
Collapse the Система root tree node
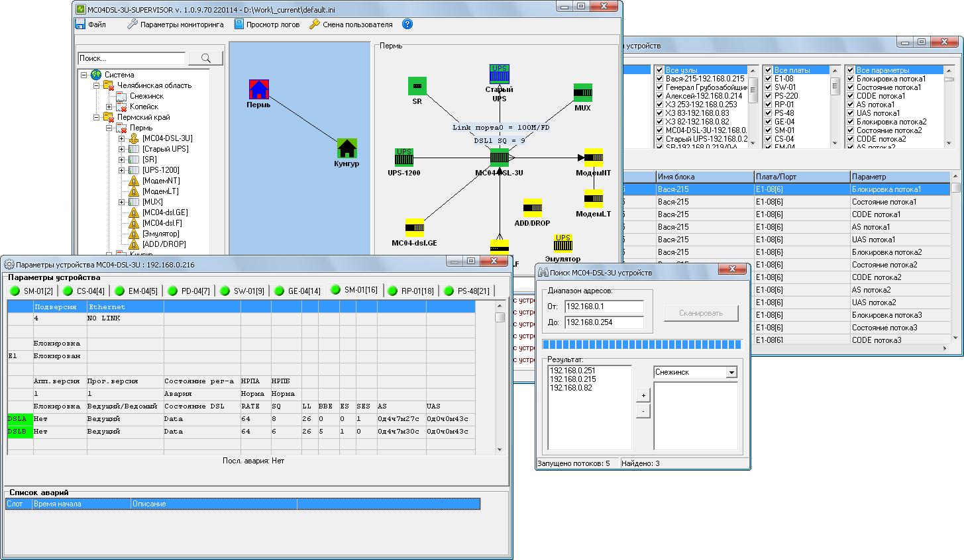pos(84,75)
